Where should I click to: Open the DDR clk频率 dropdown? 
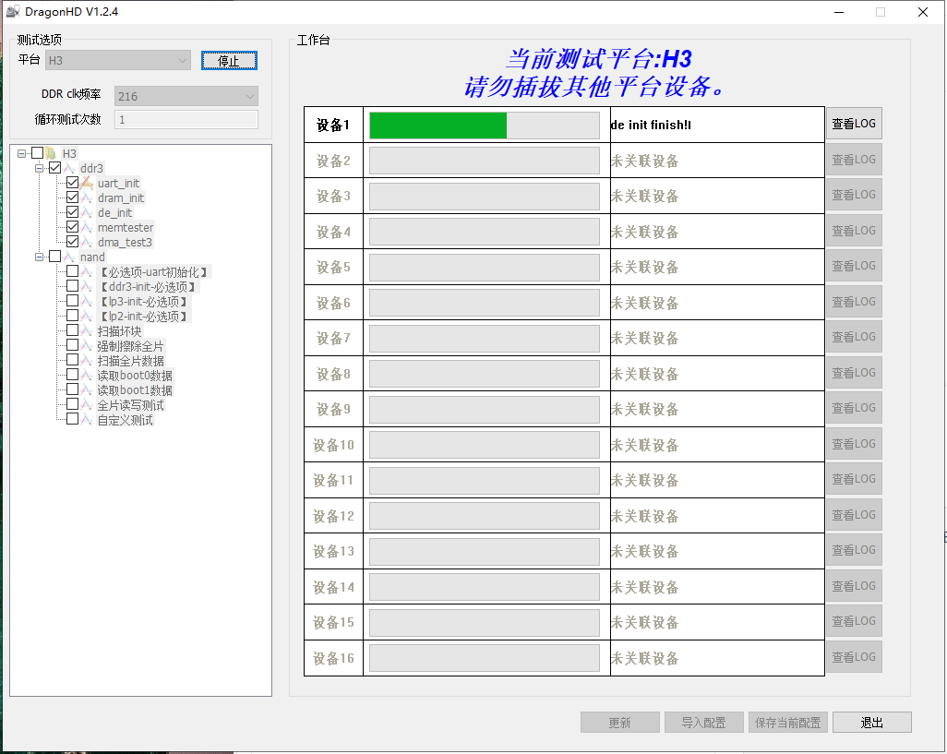click(x=249, y=96)
